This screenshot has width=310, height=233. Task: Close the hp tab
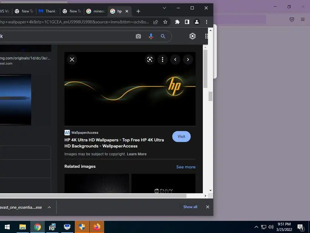click(x=127, y=11)
